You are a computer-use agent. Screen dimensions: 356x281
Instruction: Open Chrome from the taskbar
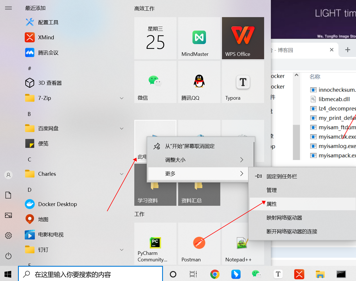pos(215,274)
